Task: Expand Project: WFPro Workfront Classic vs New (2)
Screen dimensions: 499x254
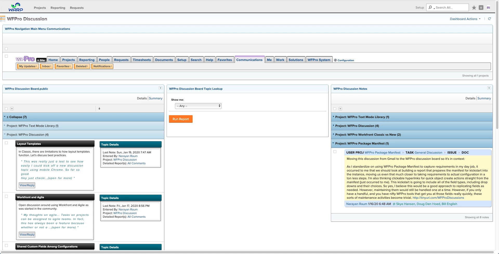Action: click(412, 135)
